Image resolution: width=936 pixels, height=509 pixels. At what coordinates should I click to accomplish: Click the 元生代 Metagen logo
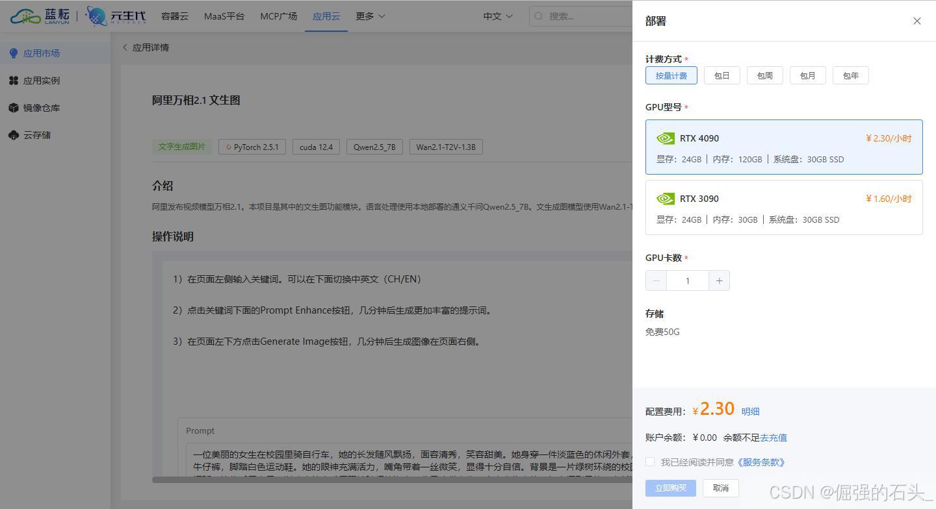click(116, 16)
